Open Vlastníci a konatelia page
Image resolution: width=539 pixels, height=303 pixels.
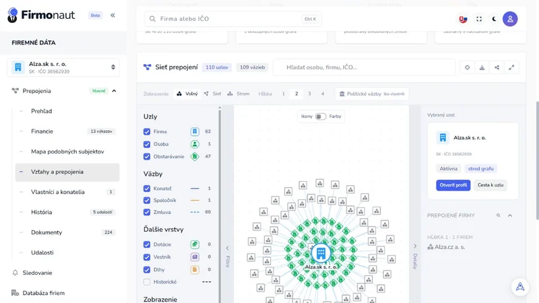pos(67,192)
